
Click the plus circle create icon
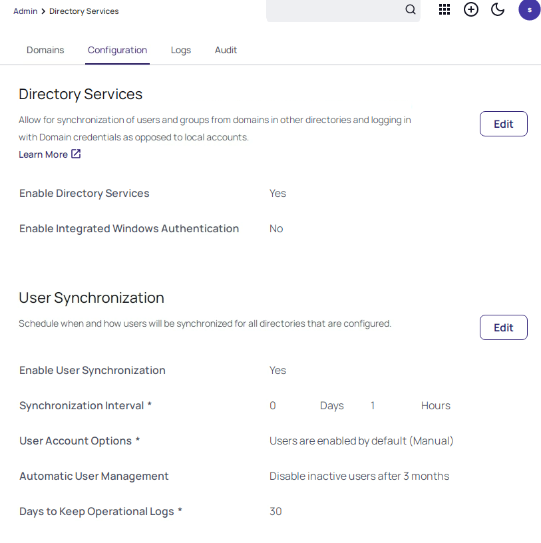pyautogui.click(x=471, y=9)
